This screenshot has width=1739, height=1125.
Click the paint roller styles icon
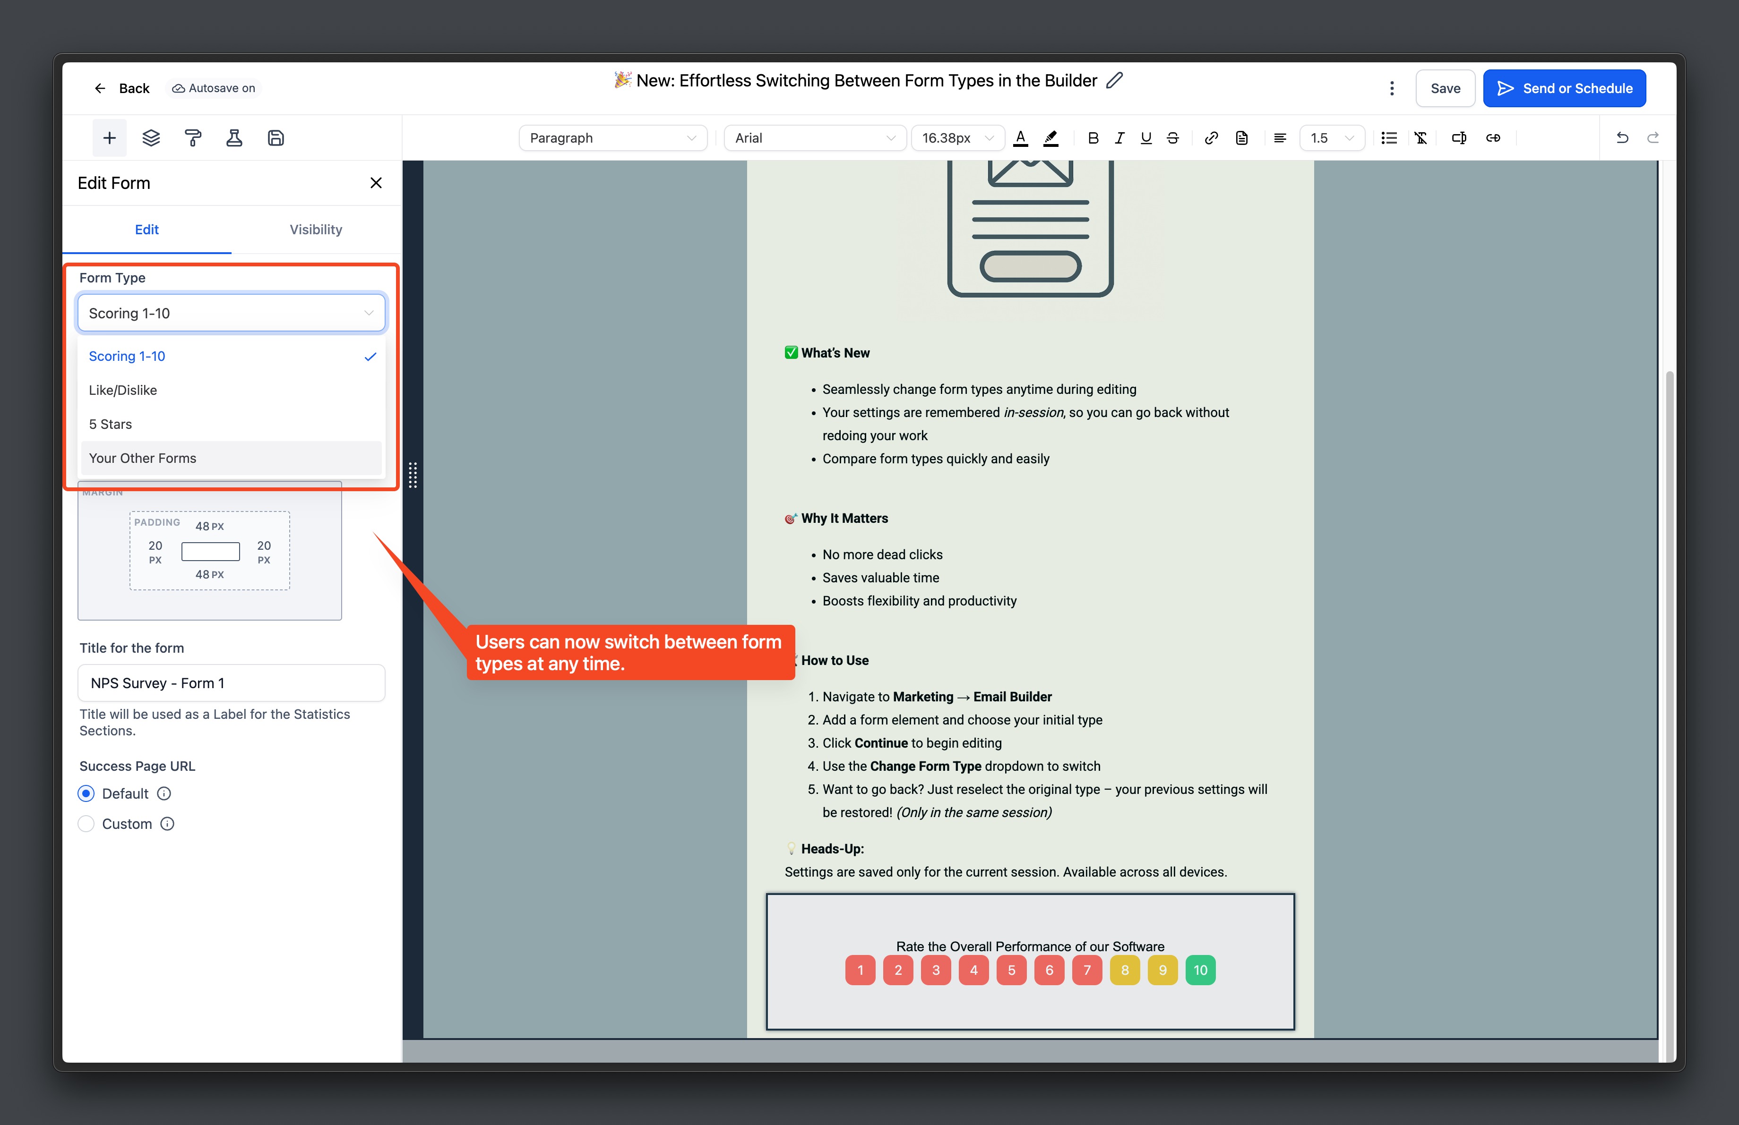click(x=193, y=138)
